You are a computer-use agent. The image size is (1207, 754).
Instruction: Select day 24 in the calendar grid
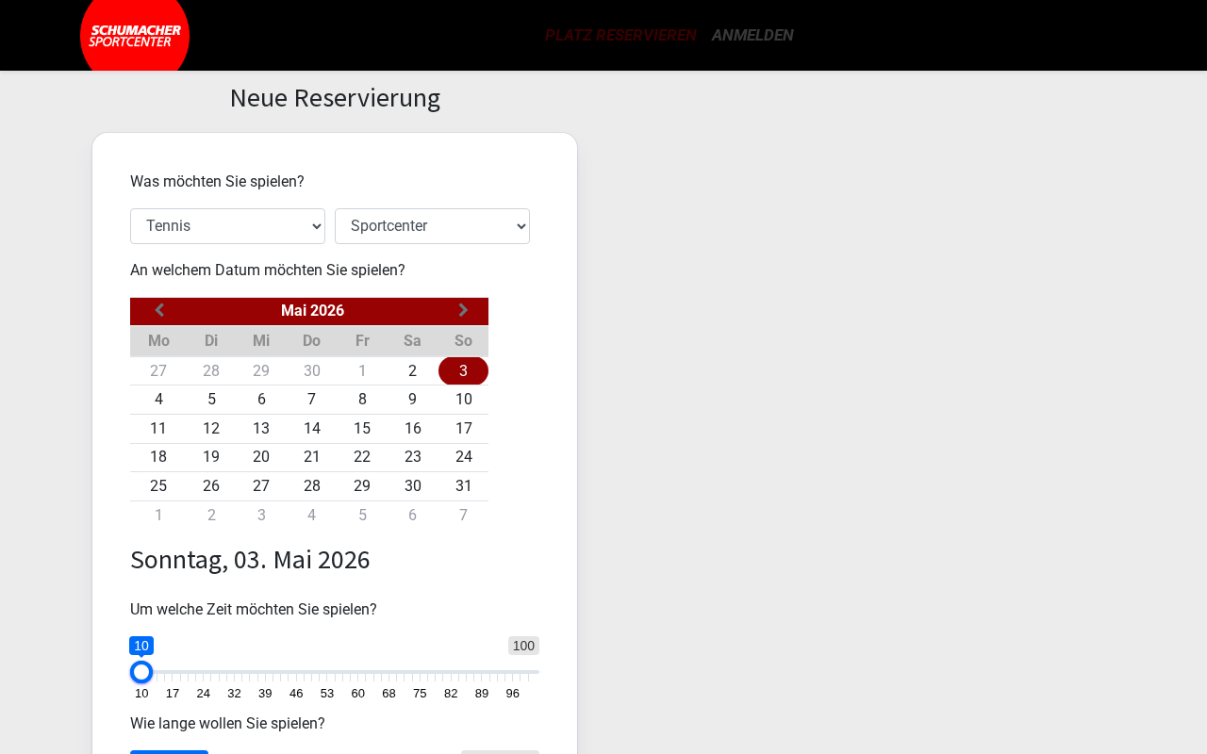tap(463, 457)
